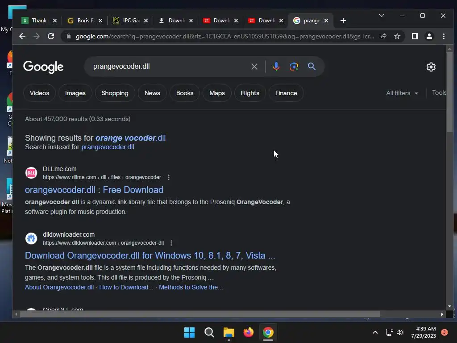Open the Chrome side panel

click(415, 36)
